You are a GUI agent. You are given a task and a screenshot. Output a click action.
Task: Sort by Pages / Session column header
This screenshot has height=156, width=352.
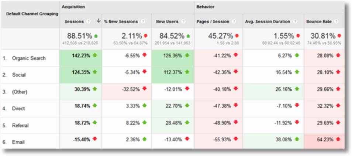[213, 21]
